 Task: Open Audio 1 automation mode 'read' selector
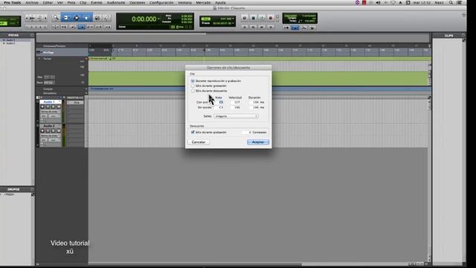pos(54,116)
